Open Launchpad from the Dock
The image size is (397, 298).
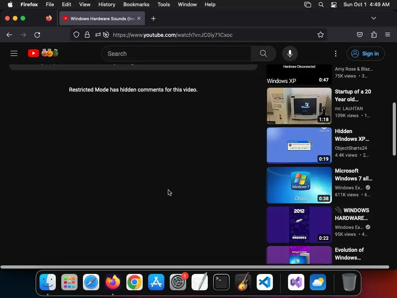click(69, 282)
